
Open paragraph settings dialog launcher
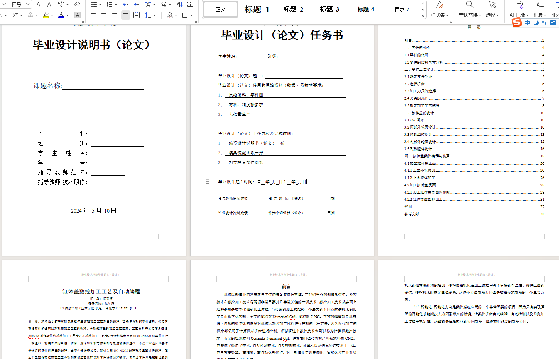(196, 22)
